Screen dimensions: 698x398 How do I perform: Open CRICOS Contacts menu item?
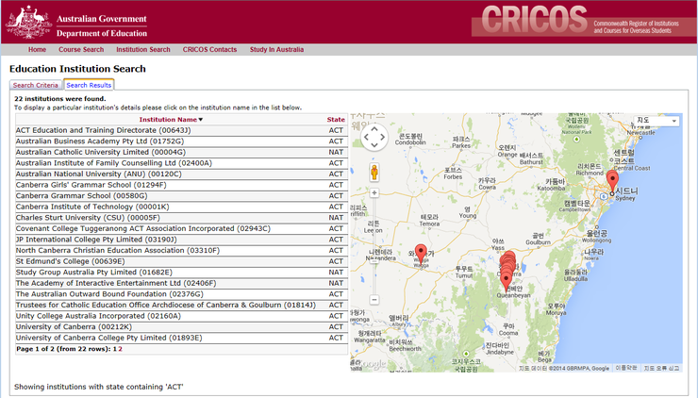coord(209,49)
